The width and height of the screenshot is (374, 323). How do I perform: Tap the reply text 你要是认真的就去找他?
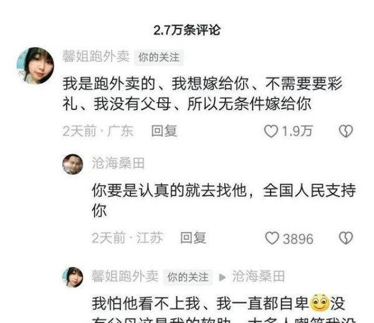pyautogui.click(x=170, y=190)
